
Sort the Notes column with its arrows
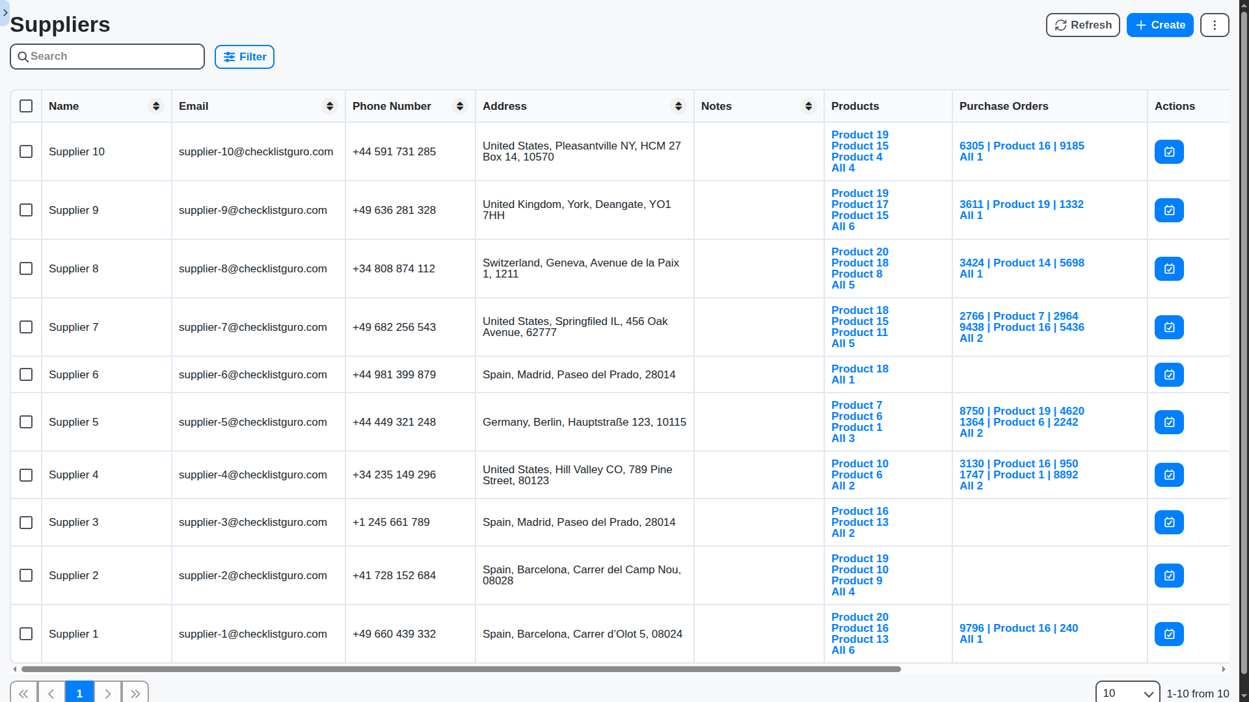tap(809, 107)
